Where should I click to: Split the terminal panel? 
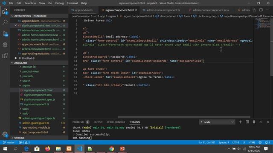247,122
